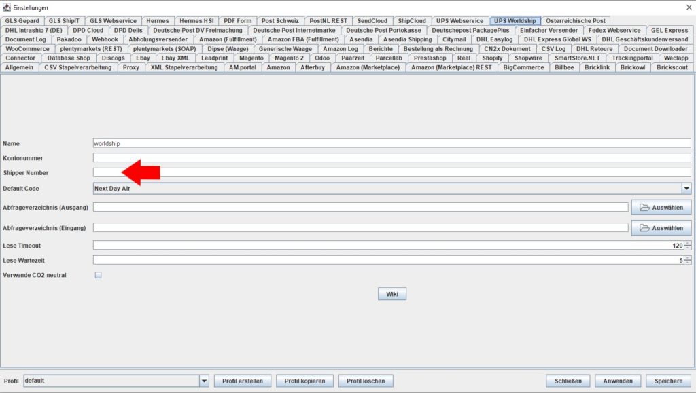This screenshot has width=696, height=393.
Task: Click the Profil löschen button
Action: (x=366, y=381)
